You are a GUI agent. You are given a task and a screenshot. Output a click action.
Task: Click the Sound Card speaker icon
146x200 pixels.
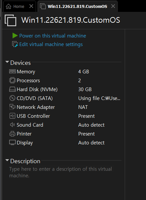pyautogui.click(x=12, y=125)
